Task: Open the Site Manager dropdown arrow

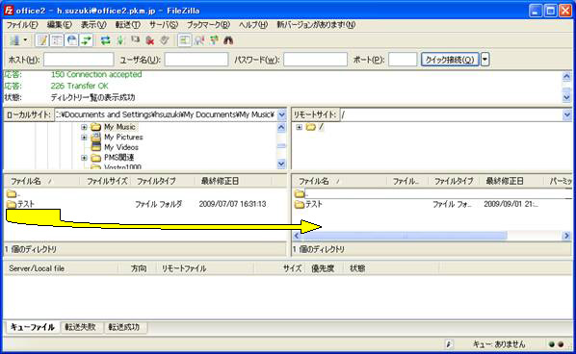Action: tap(25, 40)
